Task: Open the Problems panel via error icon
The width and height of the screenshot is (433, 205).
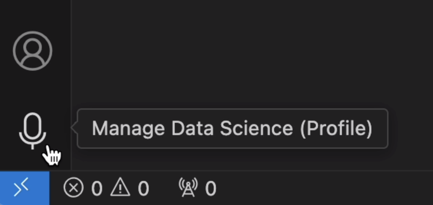Action: [x=73, y=188]
